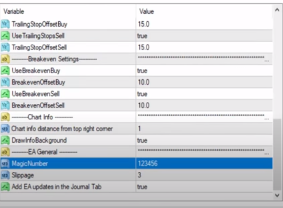This screenshot has width=283, height=208.
Task: Click the string icon beside Chart Info
Action: coord(5,117)
